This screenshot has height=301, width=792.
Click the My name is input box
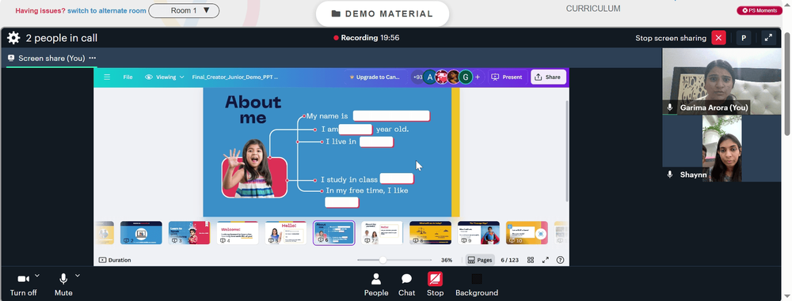pos(391,116)
